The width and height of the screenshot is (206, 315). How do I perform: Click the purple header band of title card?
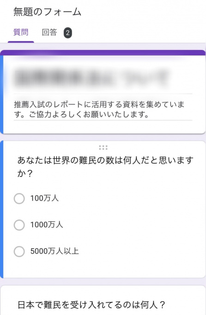pos(103,53)
